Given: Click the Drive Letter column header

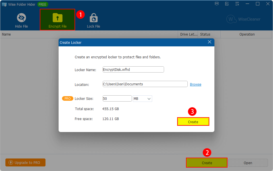Looking at the screenshot, I should tap(188, 34).
